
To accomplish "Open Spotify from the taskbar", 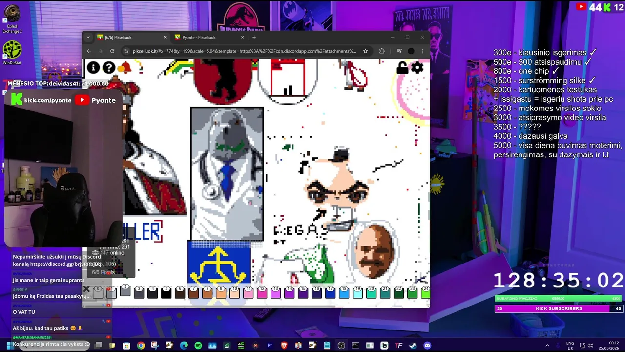I will click(198, 346).
